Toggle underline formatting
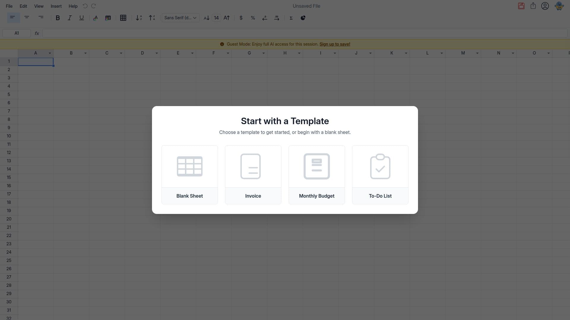The image size is (570, 320). point(81,18)
